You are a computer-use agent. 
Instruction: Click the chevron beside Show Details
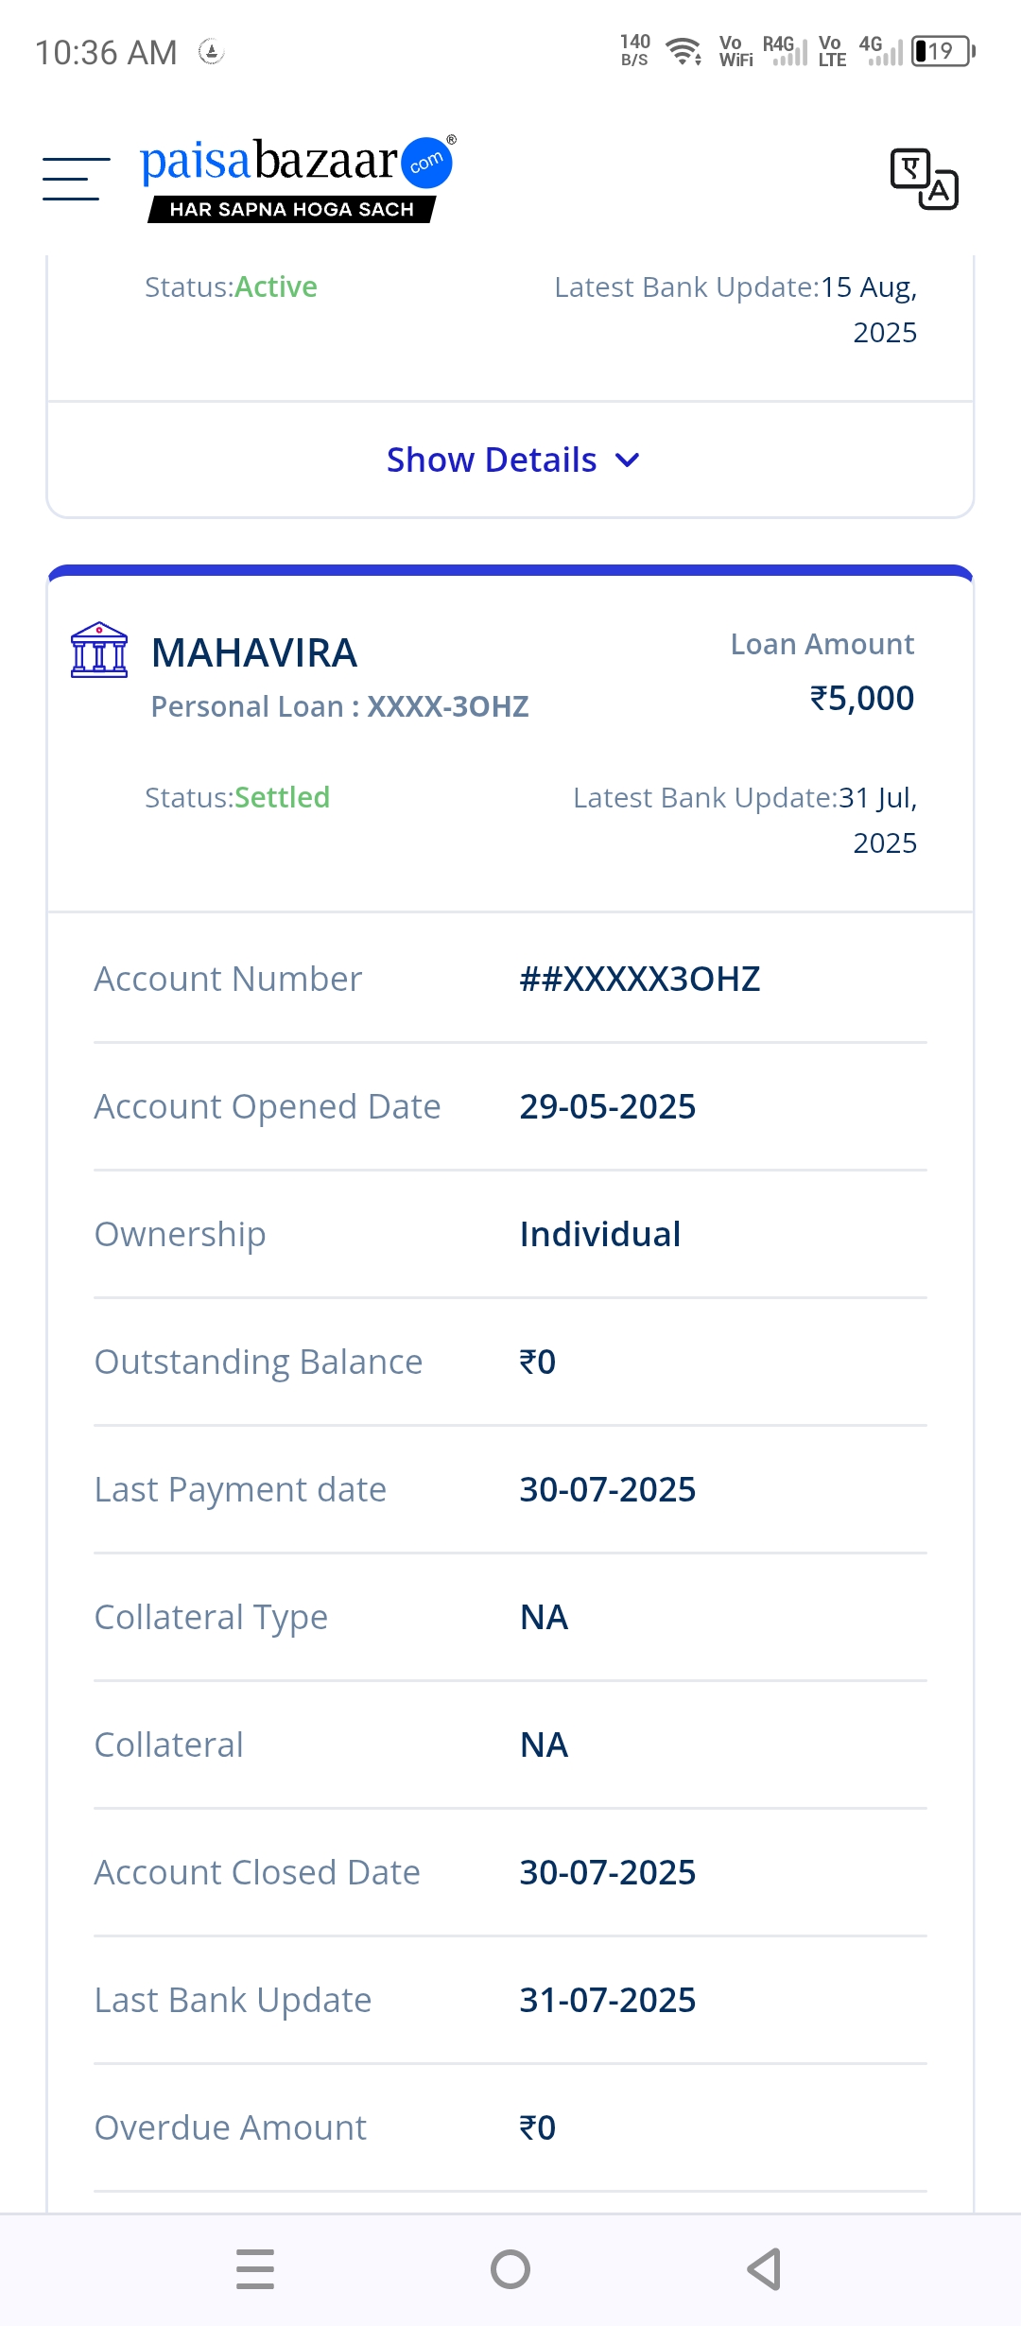[628, 460]
